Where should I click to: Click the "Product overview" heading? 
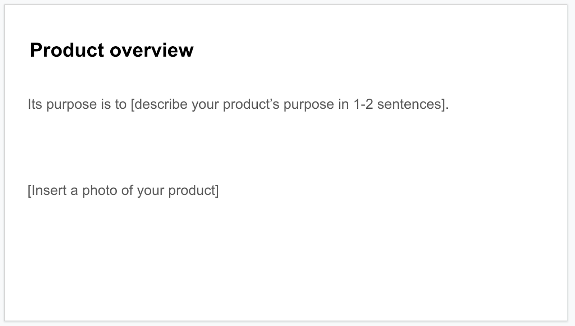[x=111, y=50]
